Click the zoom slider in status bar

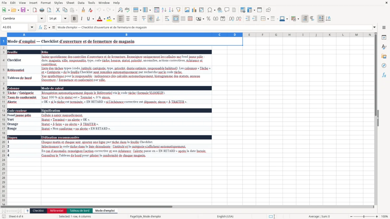pyautogui.click(x=364, y=216)
